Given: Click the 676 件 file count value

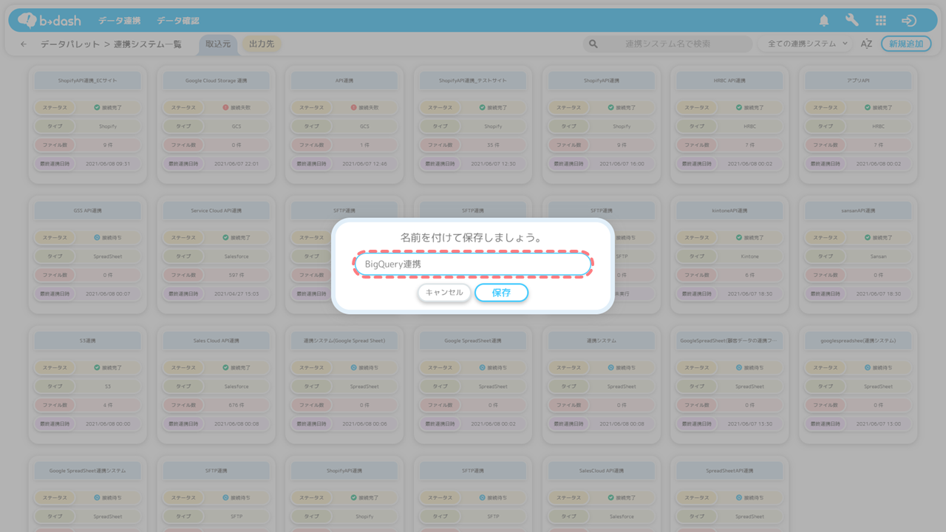Looking at the screenshot, I should point(236,405).
